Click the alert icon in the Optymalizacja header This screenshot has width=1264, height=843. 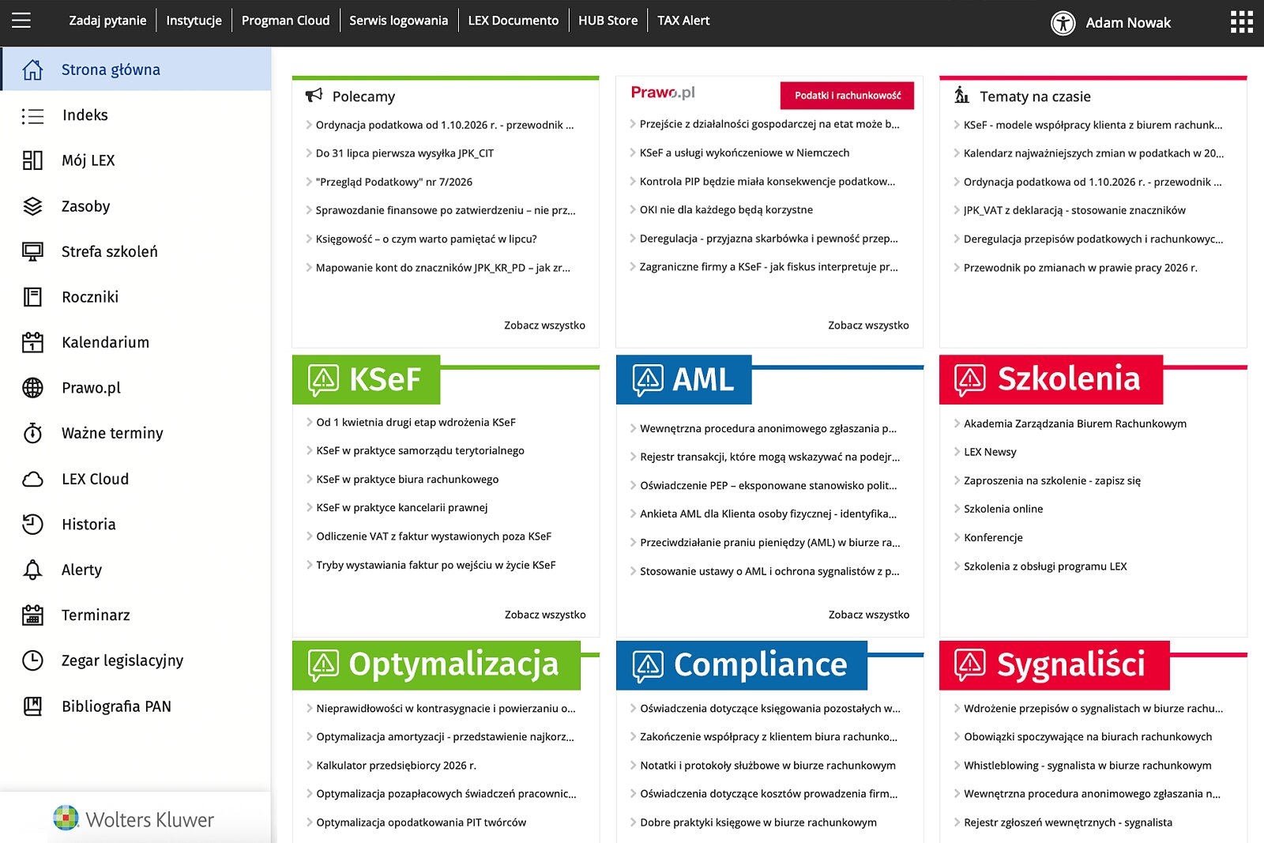(x=323, y=665)
